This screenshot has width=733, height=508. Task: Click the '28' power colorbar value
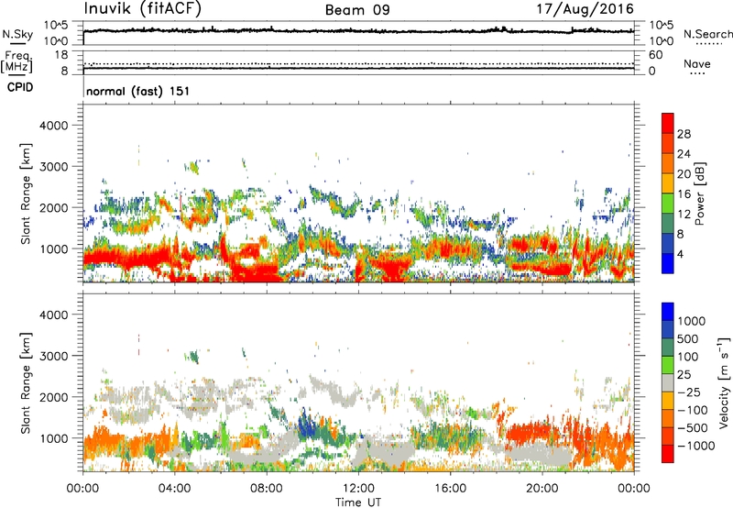pyautogui.click(x=684, y=134)
